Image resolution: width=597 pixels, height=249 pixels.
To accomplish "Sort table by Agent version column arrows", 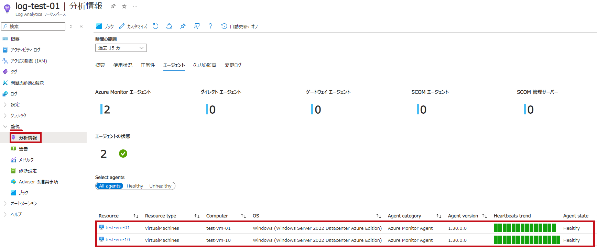I will 485,216.
